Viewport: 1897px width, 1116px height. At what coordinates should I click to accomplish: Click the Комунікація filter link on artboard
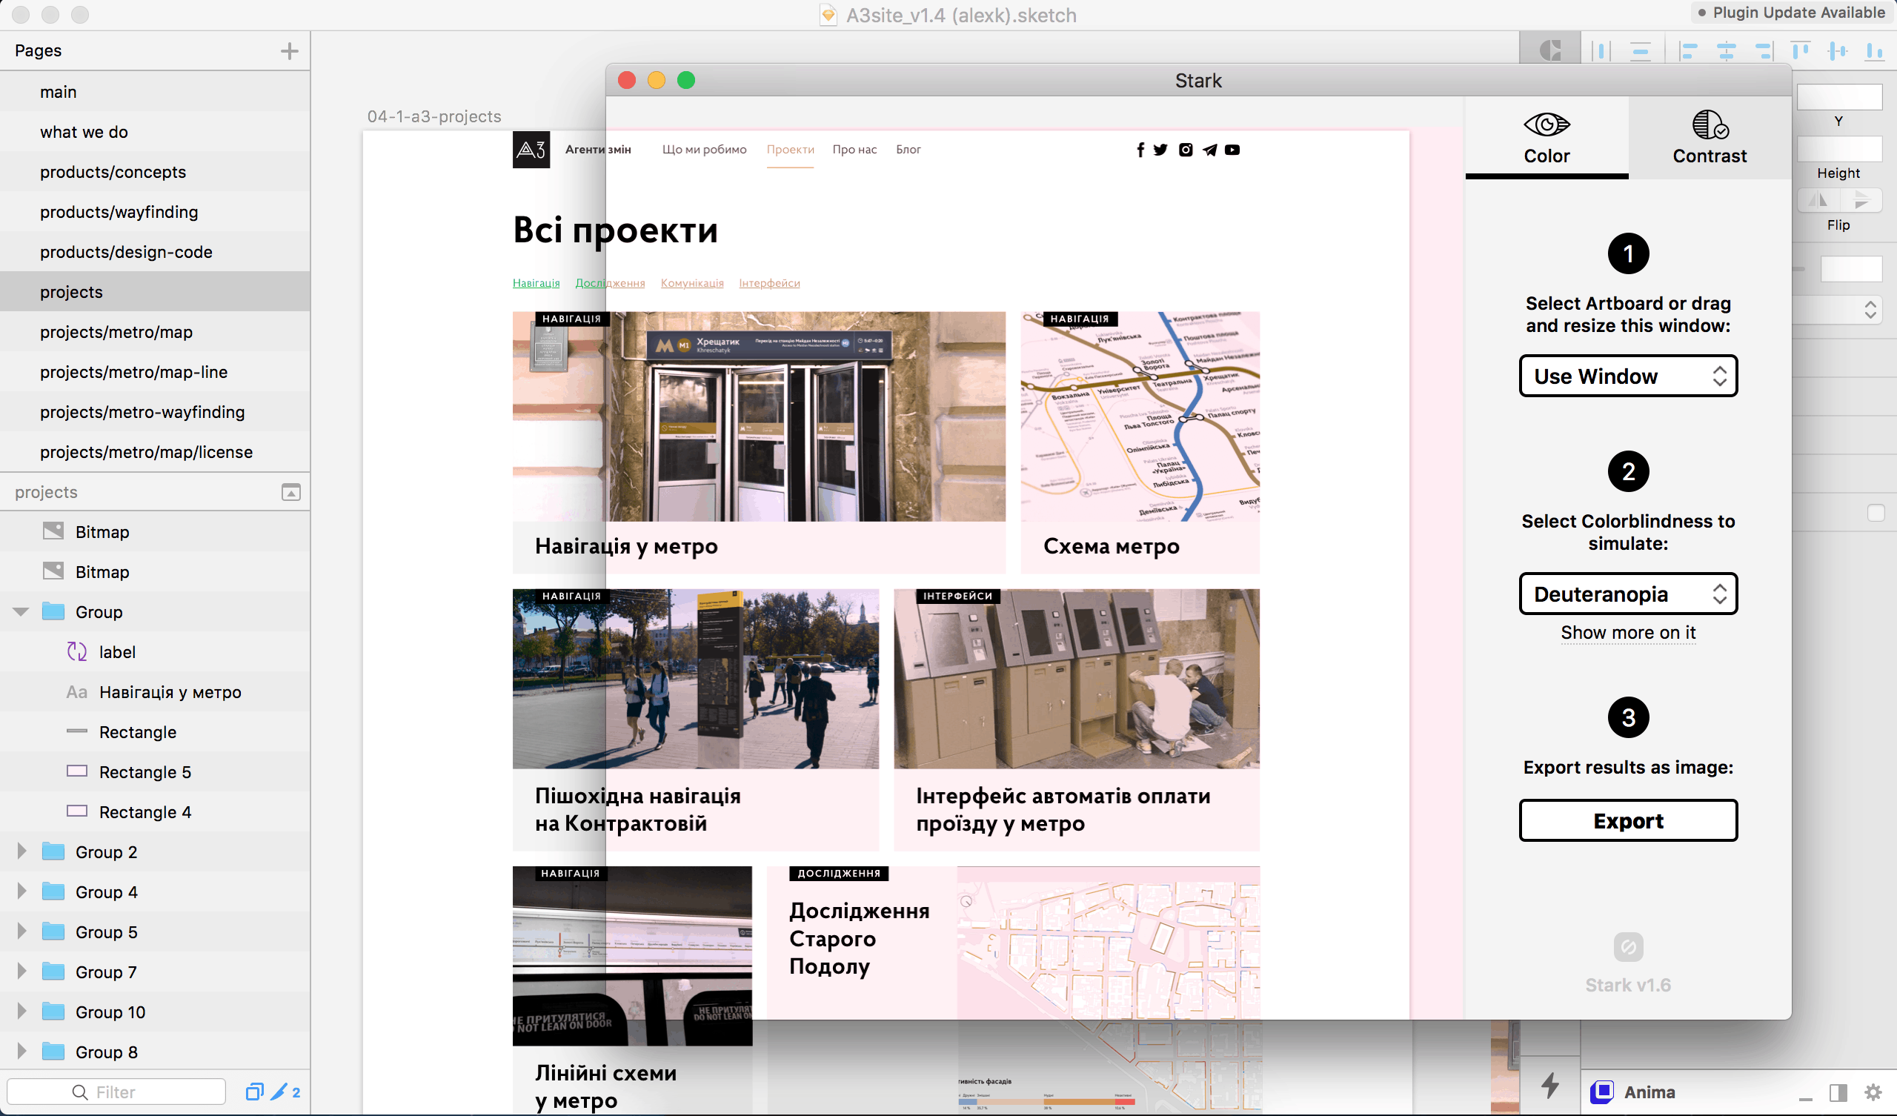[692, 283]
